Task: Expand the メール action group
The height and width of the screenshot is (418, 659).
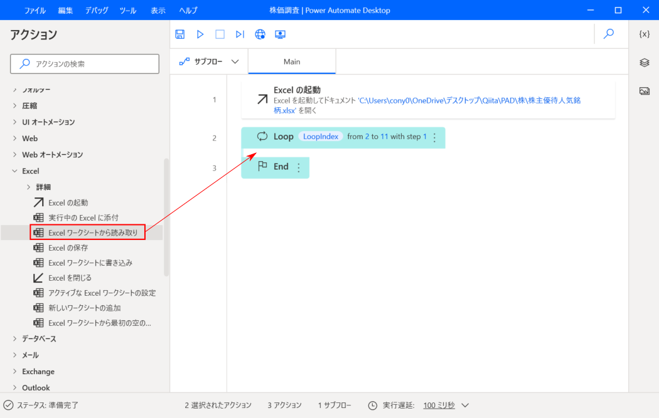Action: coord(14,355)
